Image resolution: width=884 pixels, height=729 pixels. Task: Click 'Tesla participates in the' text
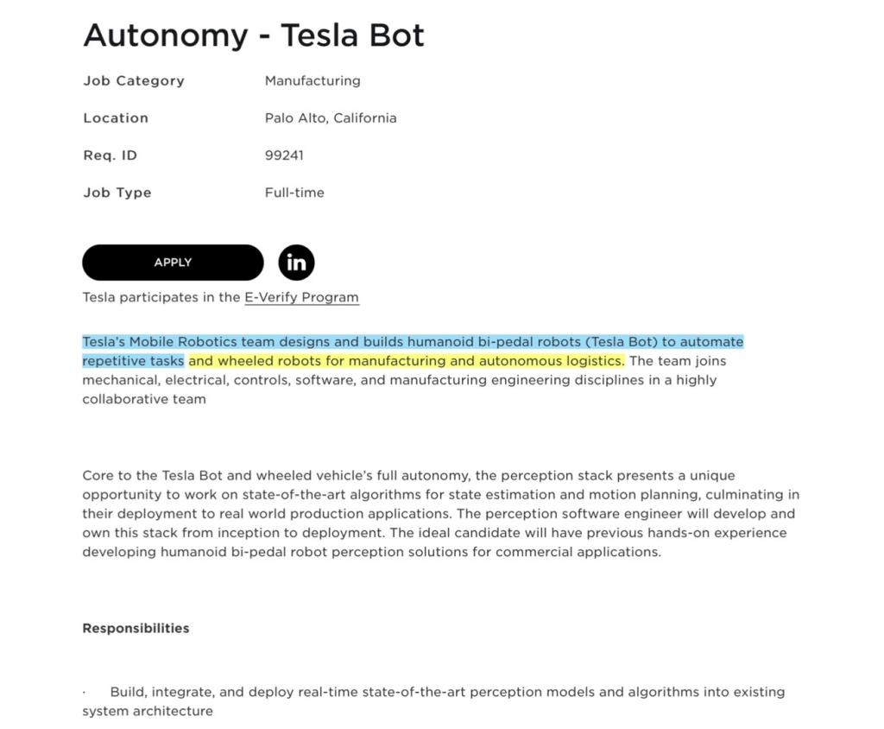pos(161,297)
